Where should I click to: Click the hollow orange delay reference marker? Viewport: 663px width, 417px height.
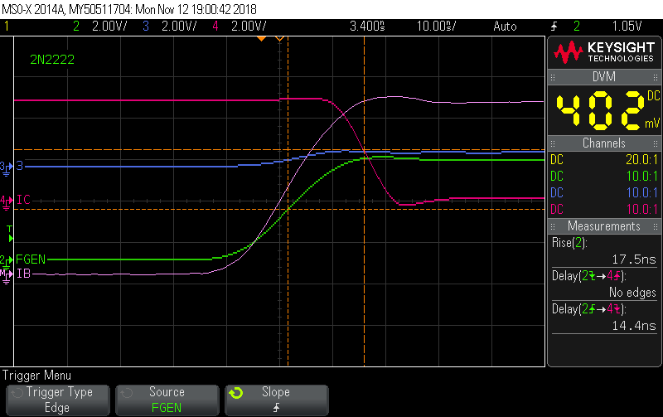279,38
